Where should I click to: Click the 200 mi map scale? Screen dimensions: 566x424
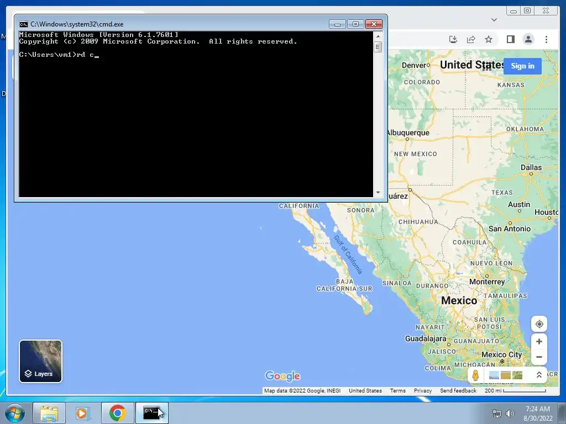point(515,390)
